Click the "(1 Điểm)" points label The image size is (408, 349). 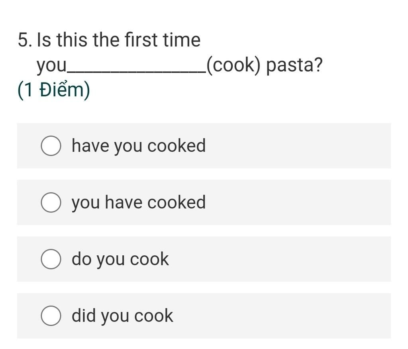coord(54,90)
